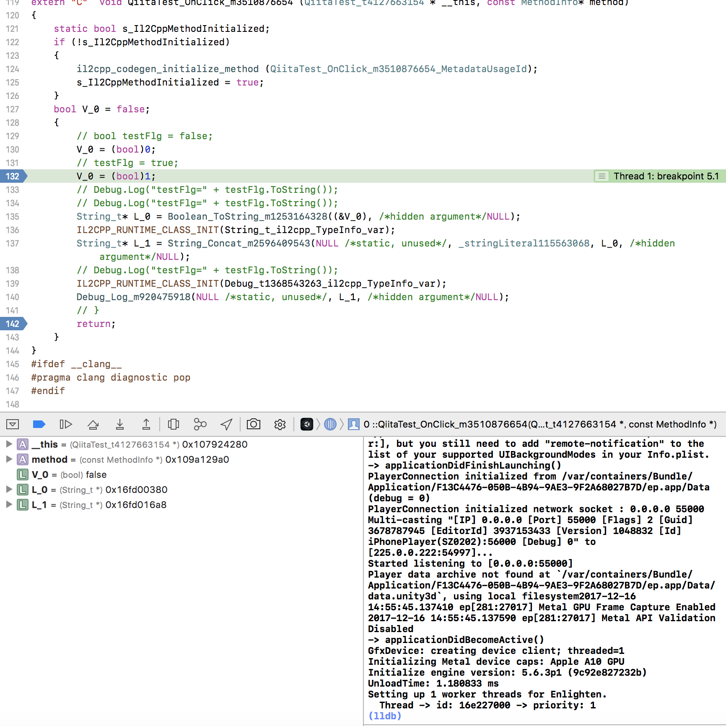Open the Debug View Hierarchy tool
This screenshot has width=726, height=726.
(x=174, y=425)
